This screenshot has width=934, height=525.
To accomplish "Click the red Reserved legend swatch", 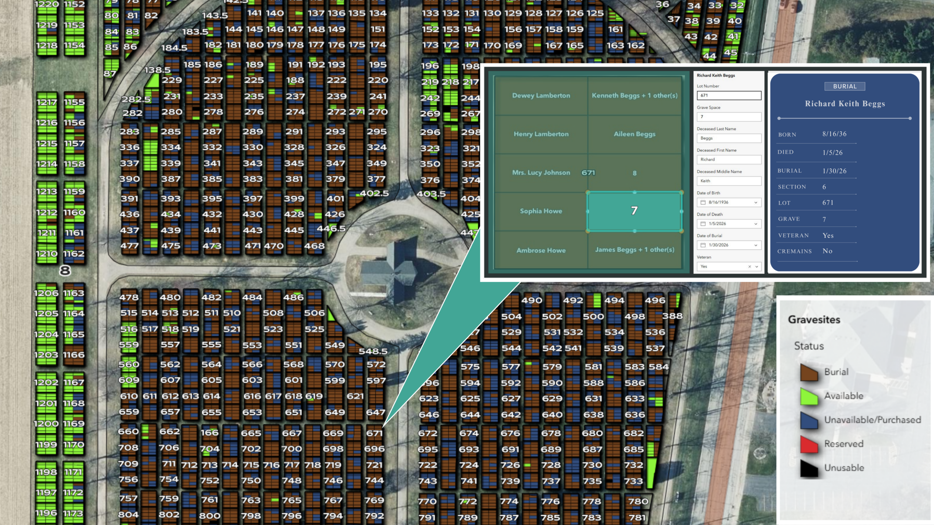I will [x=809, y=444].
